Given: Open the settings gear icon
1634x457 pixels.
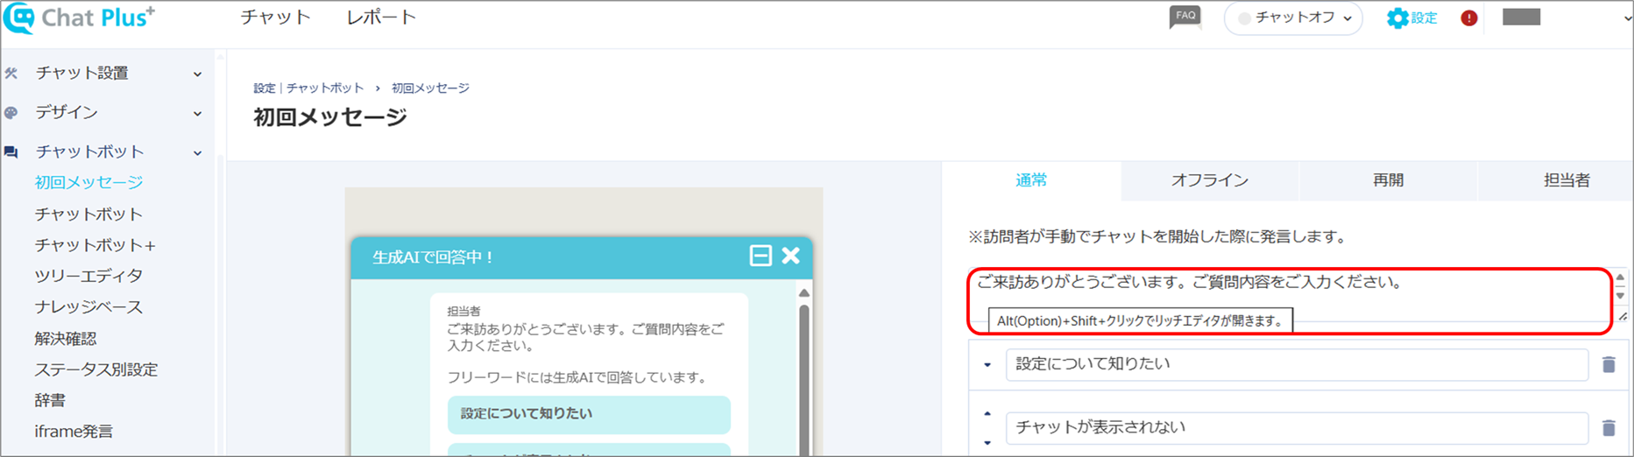Looking at the screenshot, I should (x=1397, y=18).
